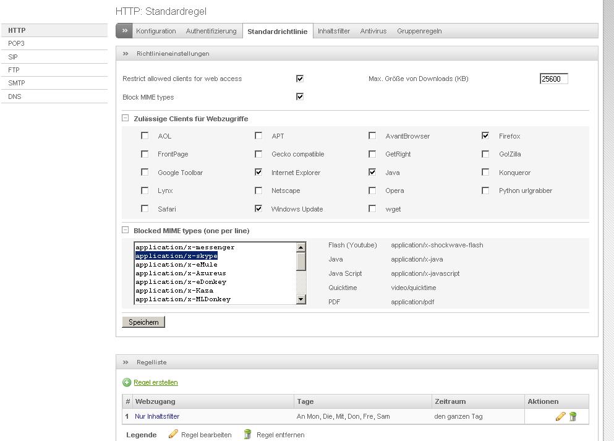The width and height of the screenshot is (614, 441).
Task: Switch to the Gruppenregeln tab
Action: click(x=419, y=31)
